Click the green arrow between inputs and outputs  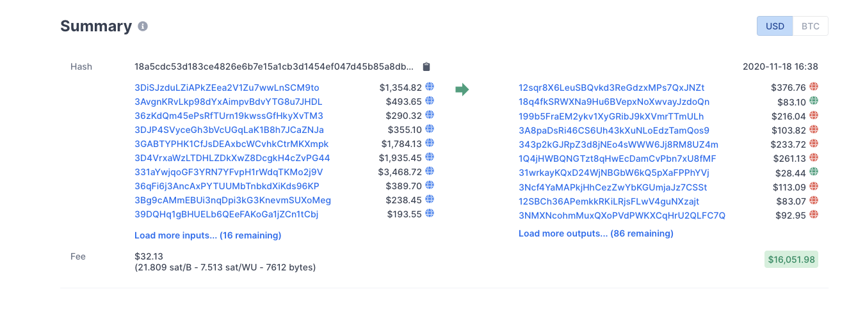point(462,90)
